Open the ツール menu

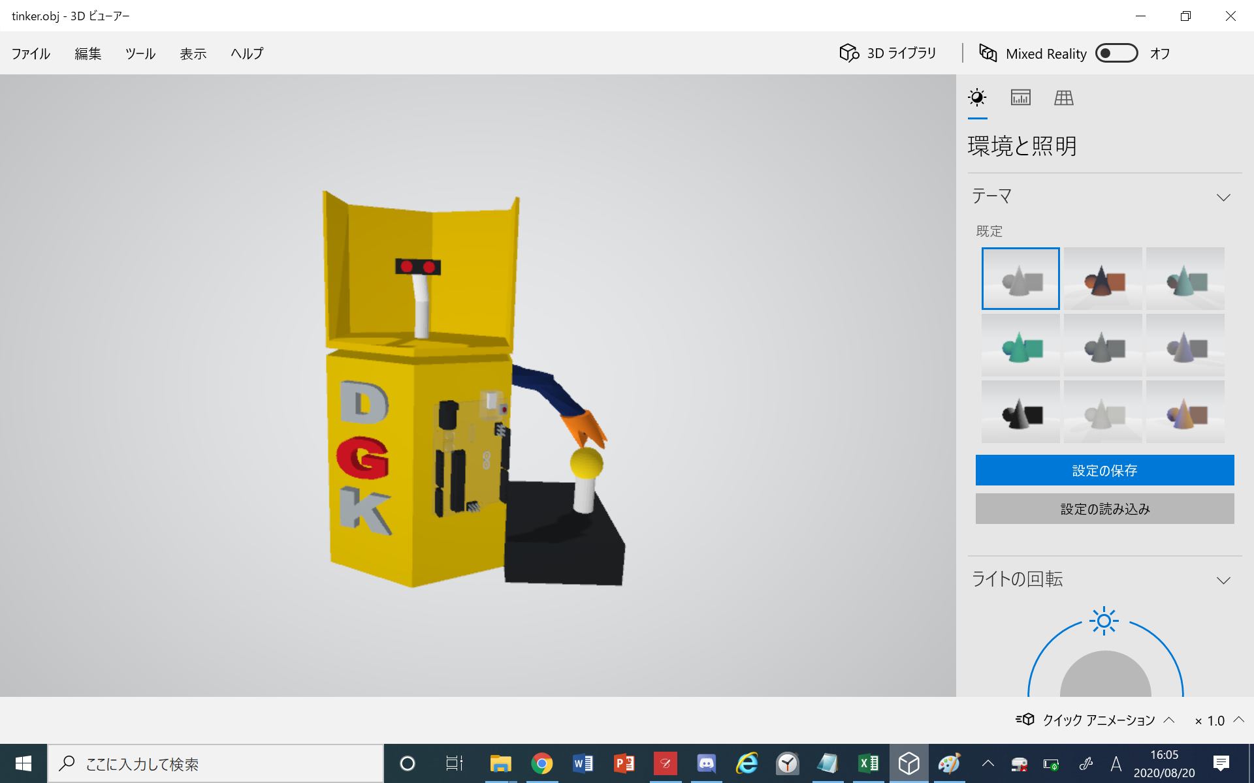pos(140,54)
